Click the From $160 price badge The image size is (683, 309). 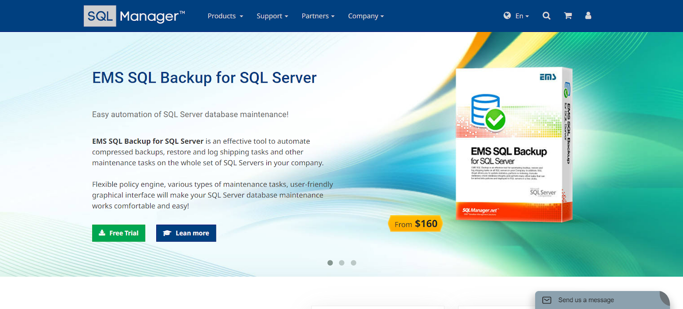pyautogui.click(x=415, y=224)
